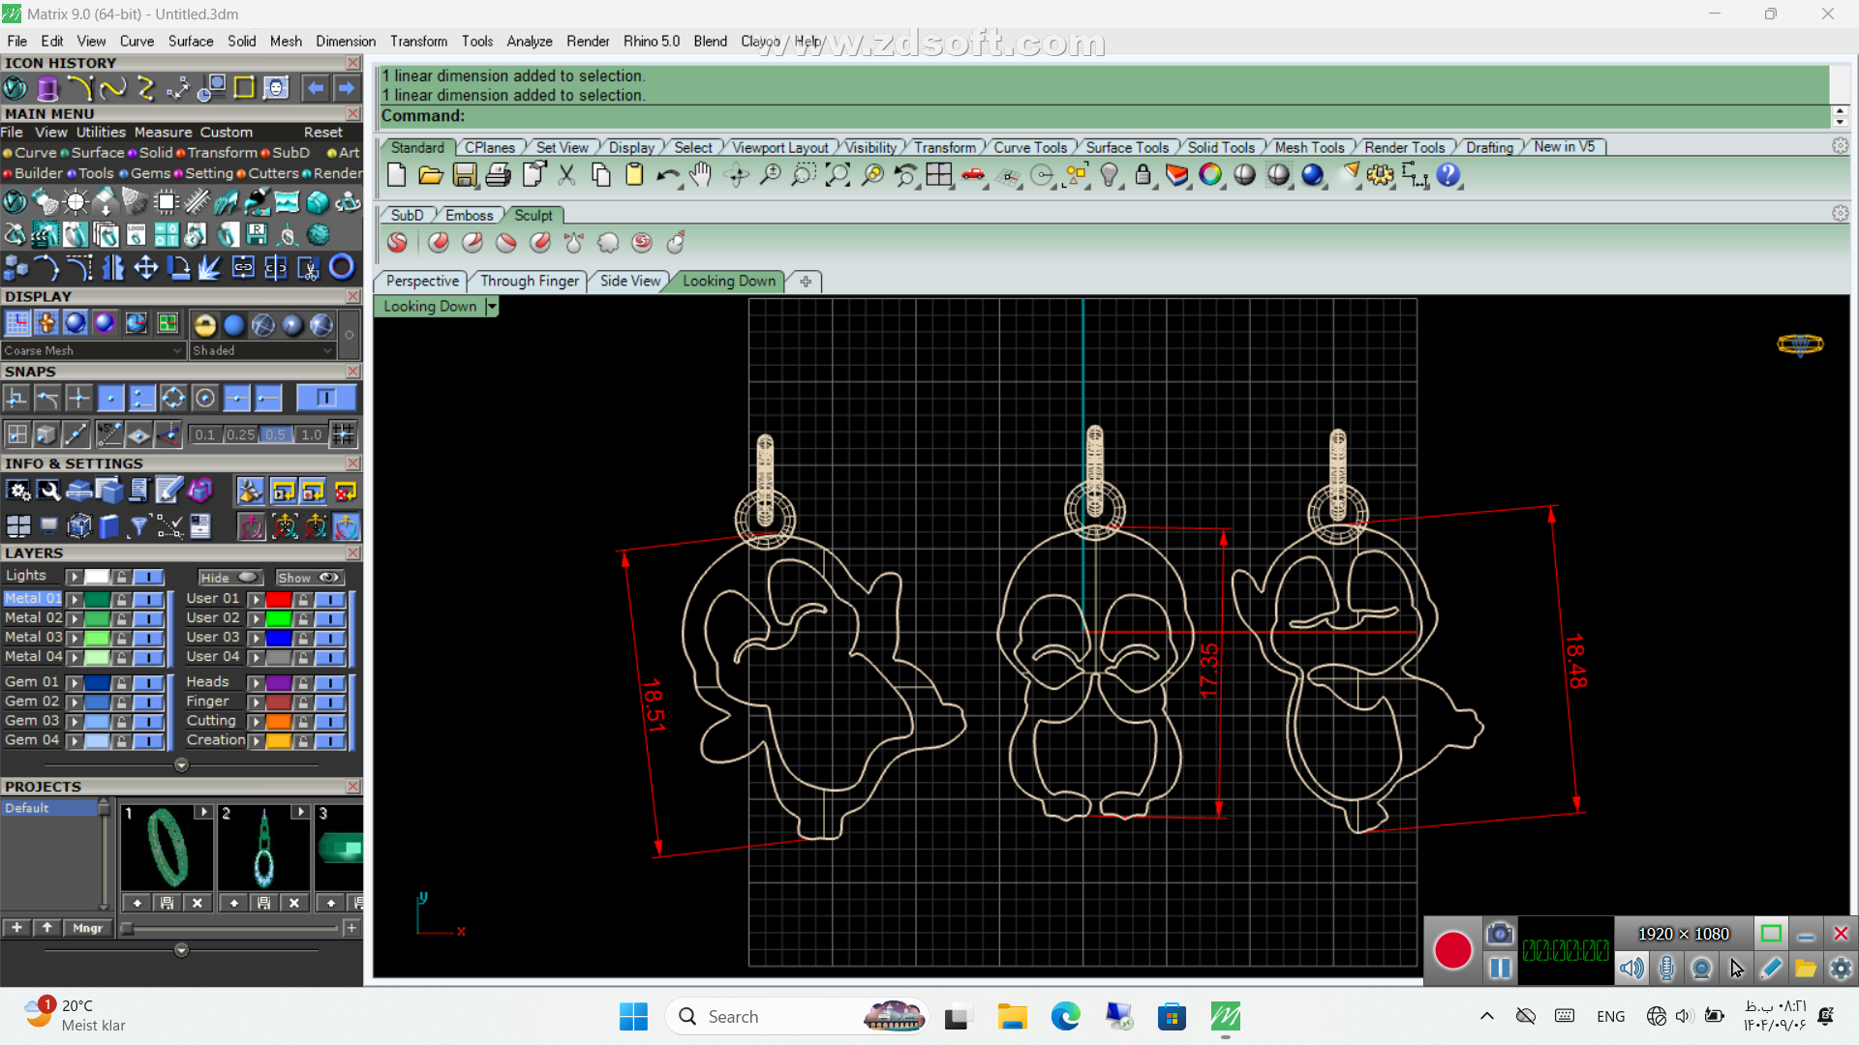Viewport: 1859px width, 1045px height.
Task: Click the Cutting layer orange color swatch
Action: pos(279,721)
